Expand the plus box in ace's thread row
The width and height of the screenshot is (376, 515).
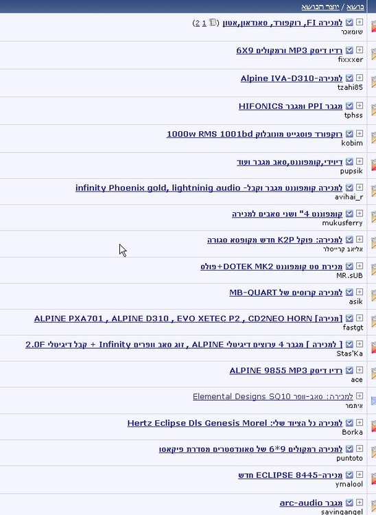click(360, 370)
